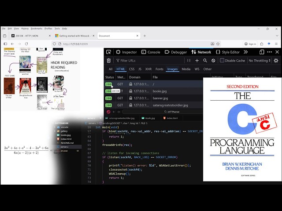Select the banner.jpg request row

[x=153, y=98]
